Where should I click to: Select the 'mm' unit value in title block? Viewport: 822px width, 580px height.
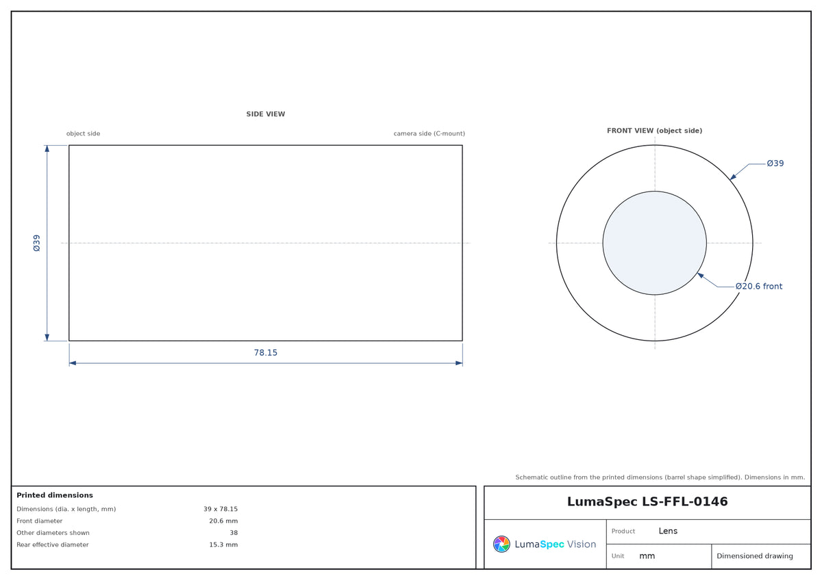click(x=647, y=556)
